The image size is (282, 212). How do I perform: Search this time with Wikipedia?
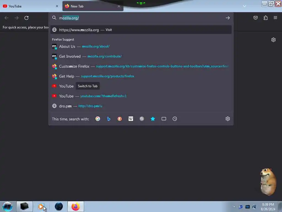131,119
